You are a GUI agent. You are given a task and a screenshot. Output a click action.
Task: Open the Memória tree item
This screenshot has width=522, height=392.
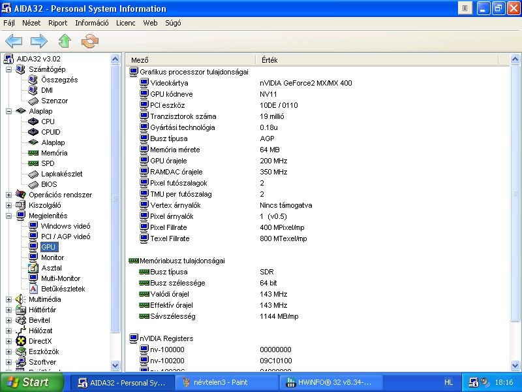coord(54,153)
